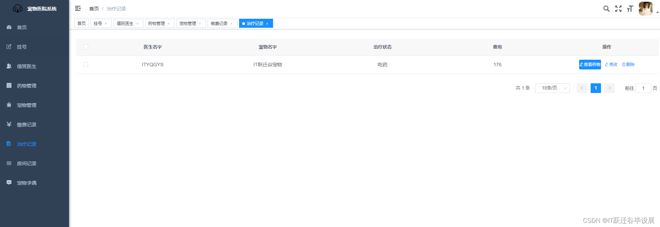This screenshot has height=227, width=660.
Task: Expand the avatar dropdown caret
Action: click(657, 12)
